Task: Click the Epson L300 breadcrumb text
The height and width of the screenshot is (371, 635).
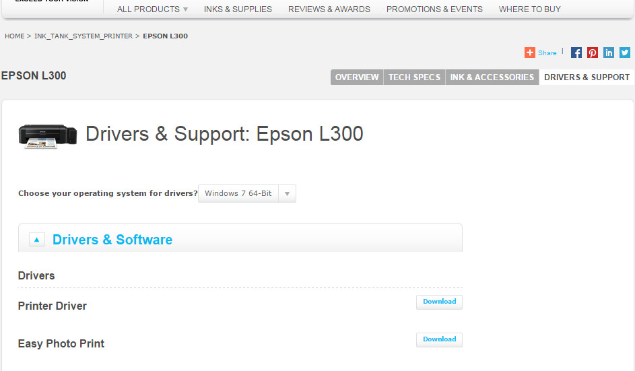Action: (165, 36)
